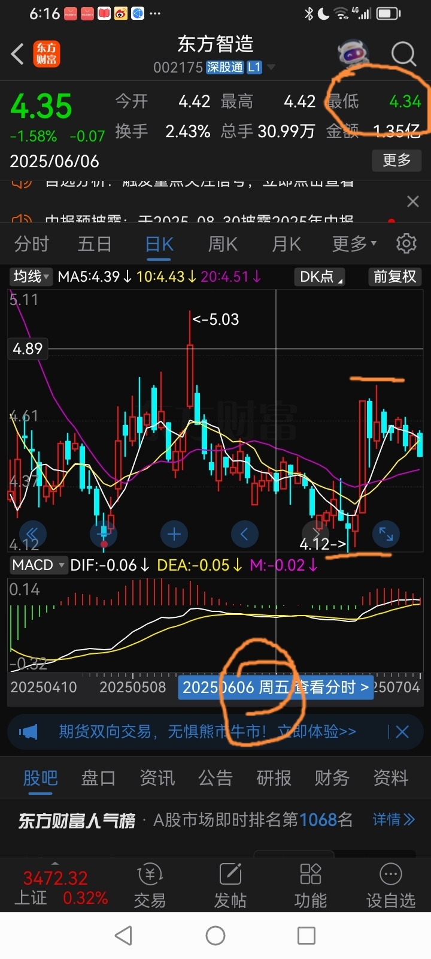Screen dimensions: 431x959
Task: Expand the 更多 chart period dropdown
Action: pyautogui.click(x=354, y=244)
